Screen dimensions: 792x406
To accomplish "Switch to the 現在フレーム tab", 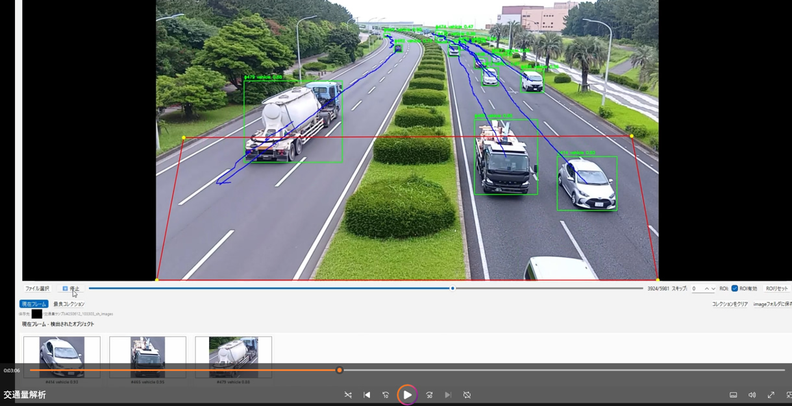I will click(x=34, y=304).
